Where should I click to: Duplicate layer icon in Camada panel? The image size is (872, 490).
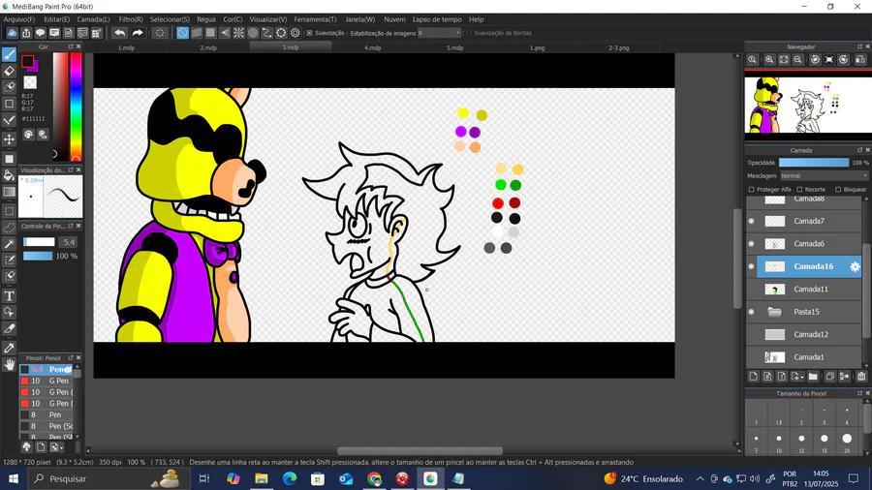[829, 376]
